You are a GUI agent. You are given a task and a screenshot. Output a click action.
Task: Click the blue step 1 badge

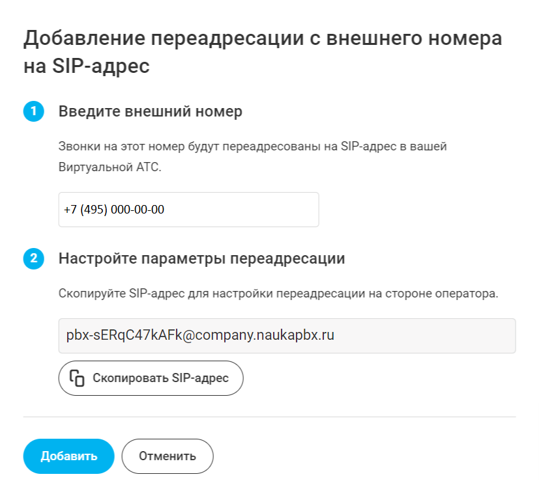(33, 112)
